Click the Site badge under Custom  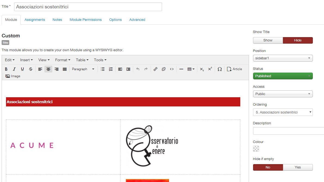pyautogui.click(x=5, y=43)
